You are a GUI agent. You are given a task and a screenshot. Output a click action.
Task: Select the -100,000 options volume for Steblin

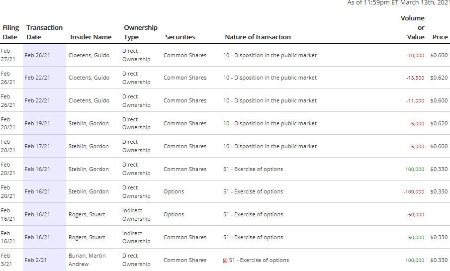tap(414, 192)
